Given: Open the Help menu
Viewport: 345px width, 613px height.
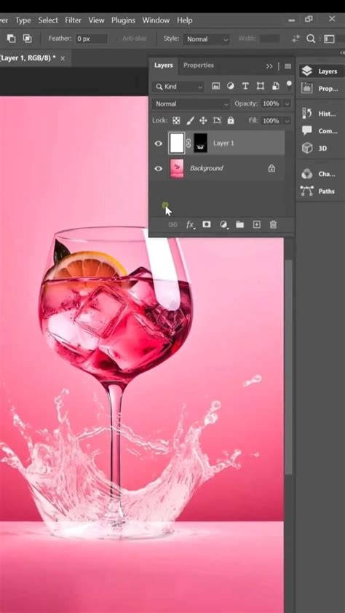Looking at the screenshot, I should coord(184,20).
